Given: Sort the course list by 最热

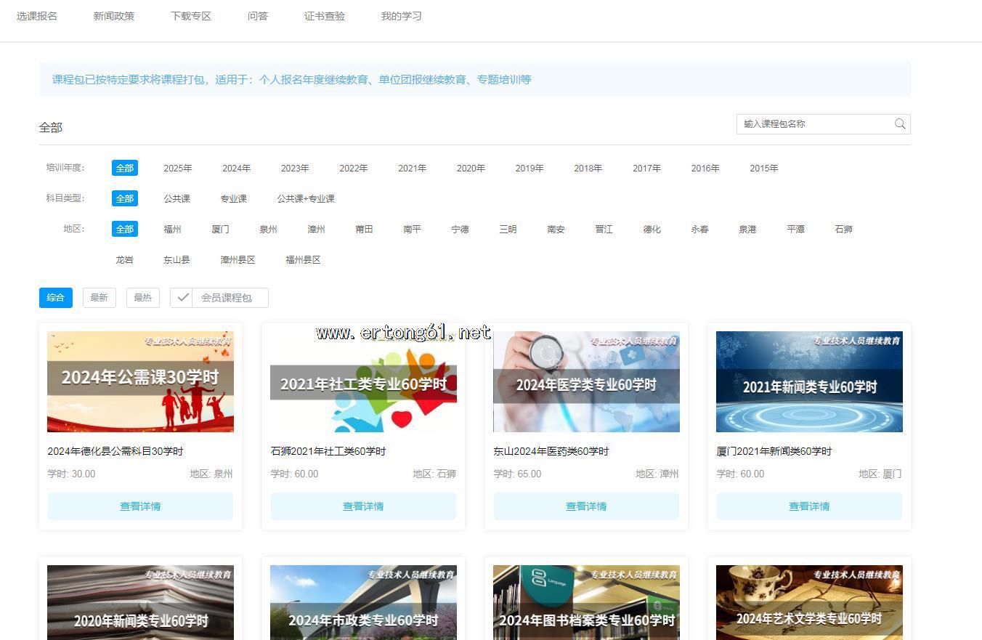Looking at the screenshot, I should (142, 298).
